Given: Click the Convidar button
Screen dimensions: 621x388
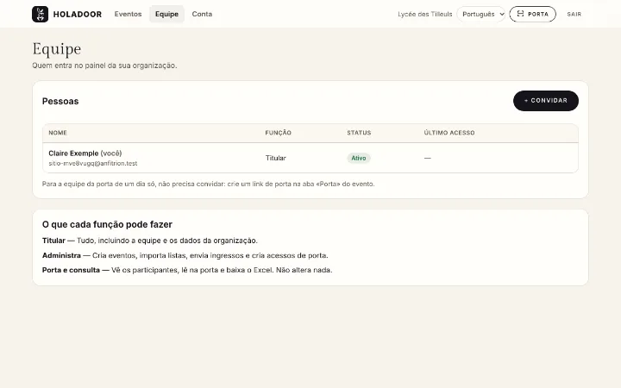Looking at the screenshot, I should coord(546,101).
